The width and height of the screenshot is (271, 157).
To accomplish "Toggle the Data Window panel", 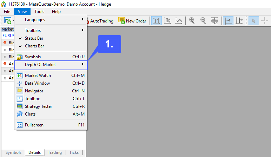I will point(51,83).
